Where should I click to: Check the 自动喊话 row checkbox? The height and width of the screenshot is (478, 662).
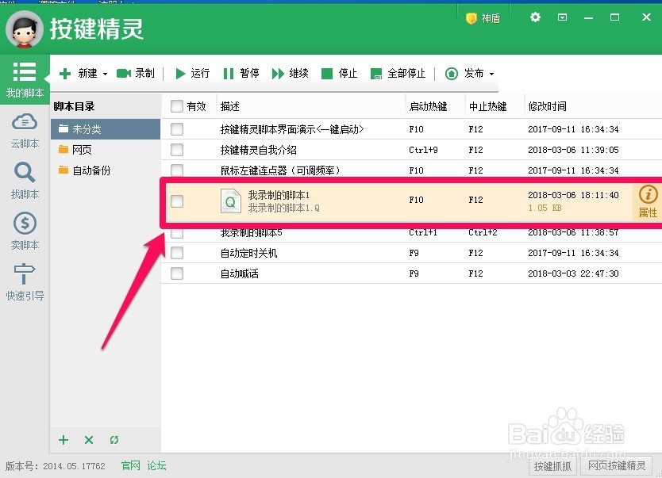click(177, 273)
